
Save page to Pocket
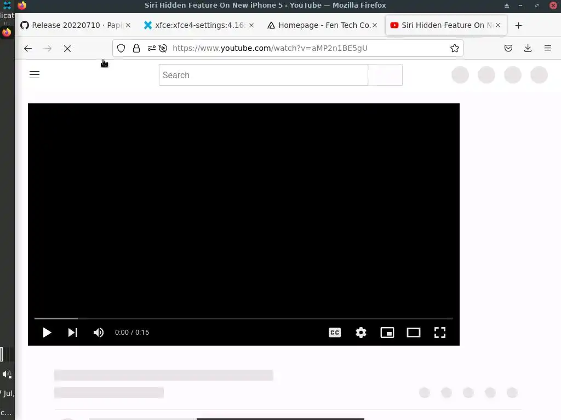coord(508,48)
